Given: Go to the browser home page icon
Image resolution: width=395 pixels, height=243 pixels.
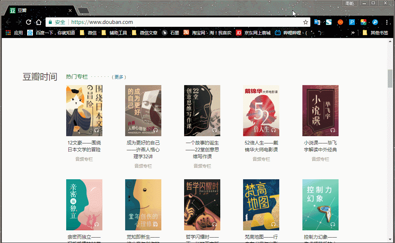Looking at the screenshot, I should pyautogui.click(x=39, y=22).
